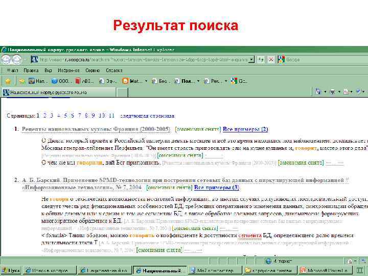The width and height of the screenshot is (368, 276).
Task: Expand the address bar history dropdown arrow
Action: [251, 60]
